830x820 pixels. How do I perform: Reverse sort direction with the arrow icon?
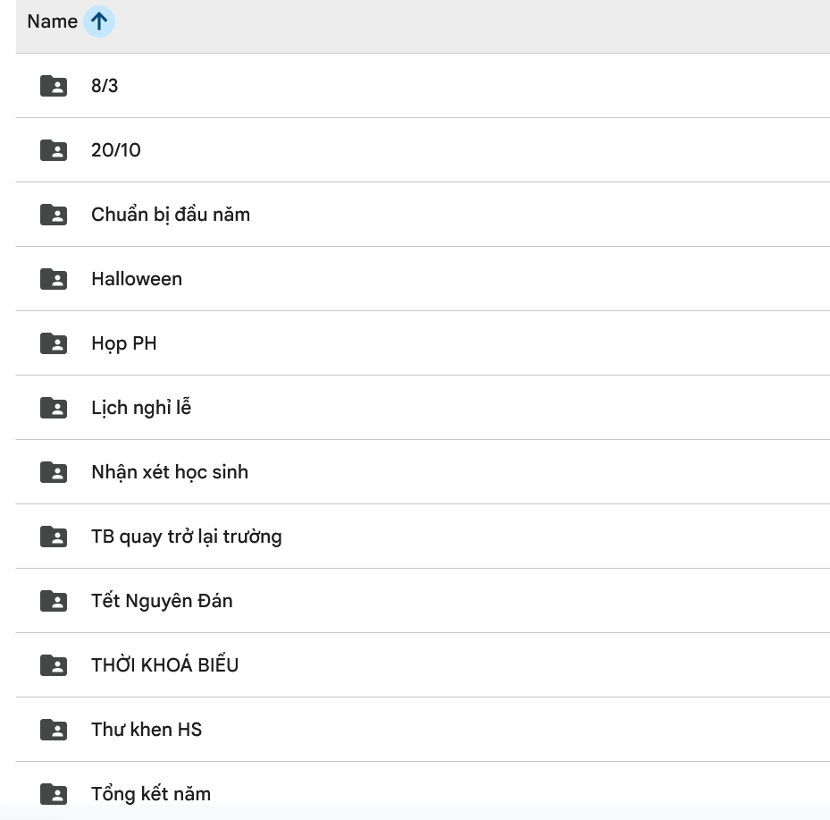[x=99, y=21]
